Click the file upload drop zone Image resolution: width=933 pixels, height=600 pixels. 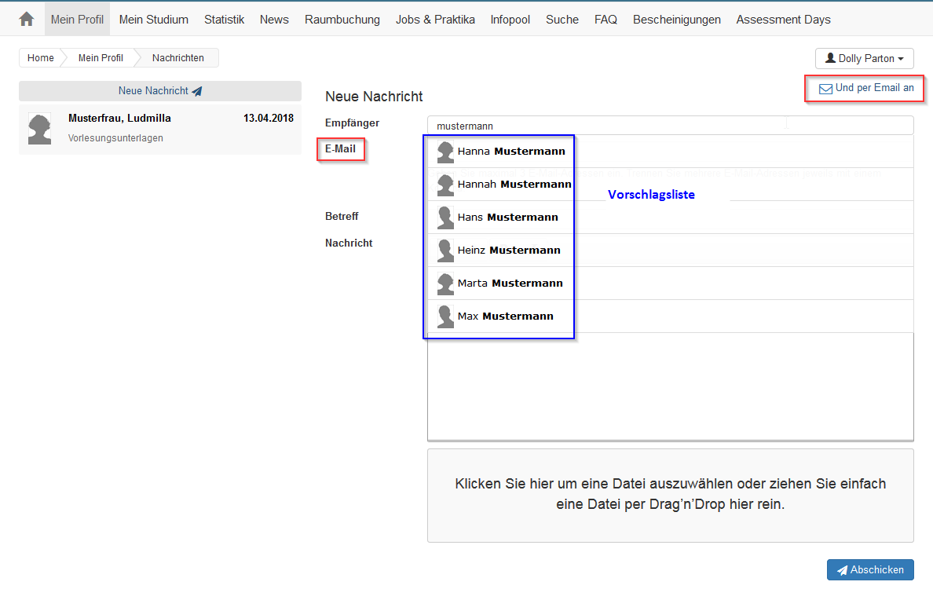click(x=670, y=495)
